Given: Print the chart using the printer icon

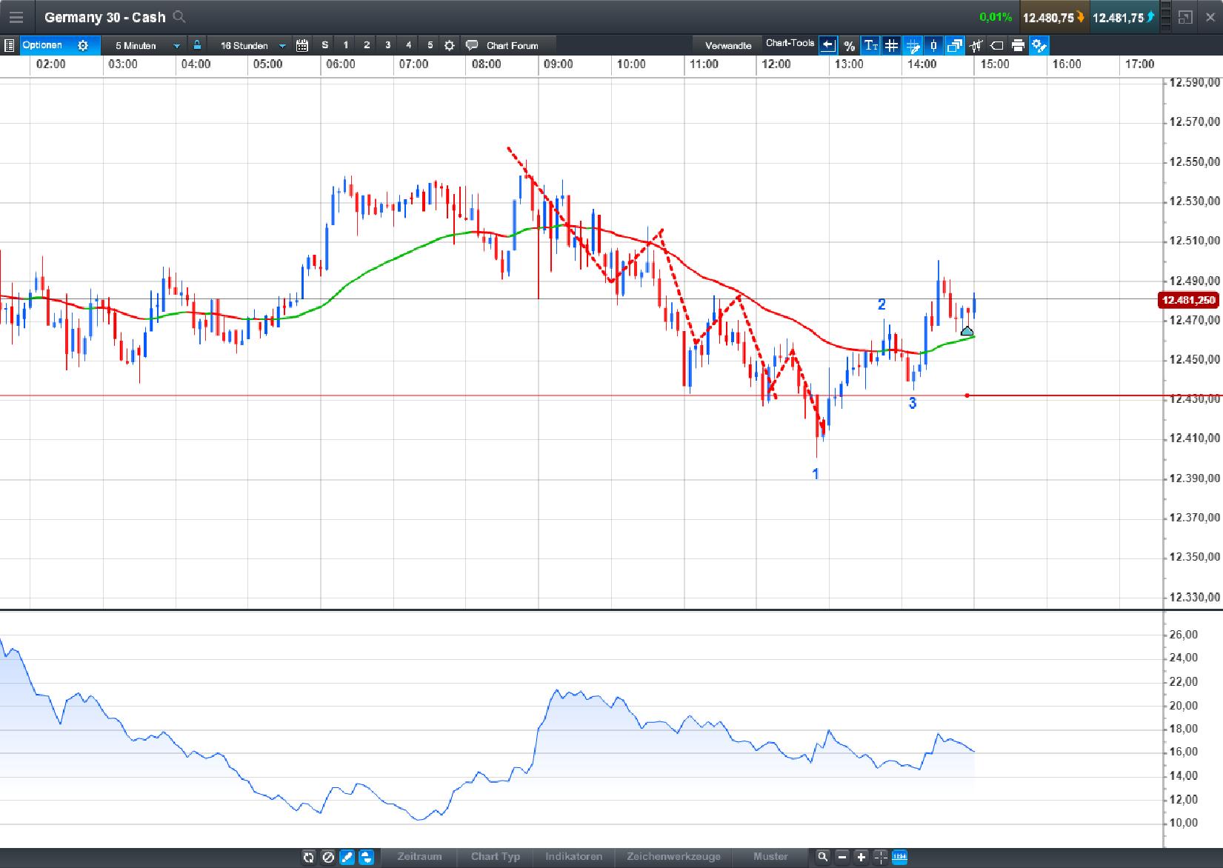Looking at the screenshot, I should 1018,45.
